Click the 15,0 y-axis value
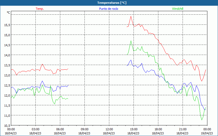Image resolution: width=218 pixels, height=136 pixels. (7, 35)
